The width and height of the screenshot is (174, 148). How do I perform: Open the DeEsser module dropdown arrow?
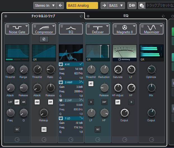point(107,26)
